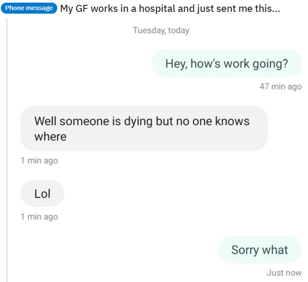
Task: Open the post titled 'My GF works in a hospital'
Action: tap(170, 9)
